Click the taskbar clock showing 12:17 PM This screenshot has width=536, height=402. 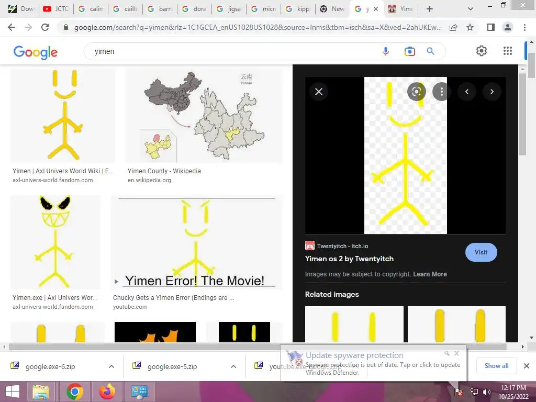513,392
